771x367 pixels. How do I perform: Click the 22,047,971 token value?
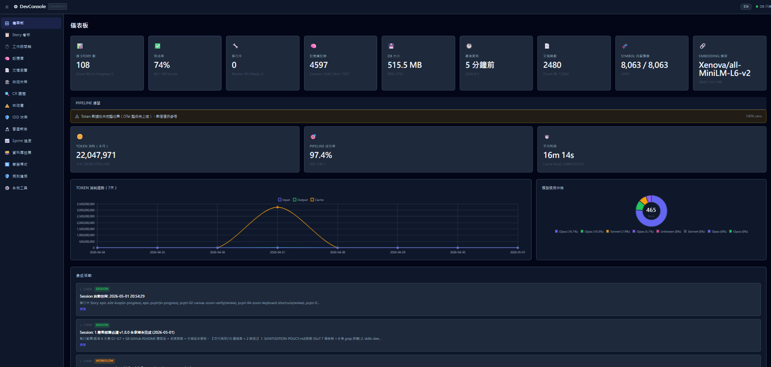pos(96,155)
